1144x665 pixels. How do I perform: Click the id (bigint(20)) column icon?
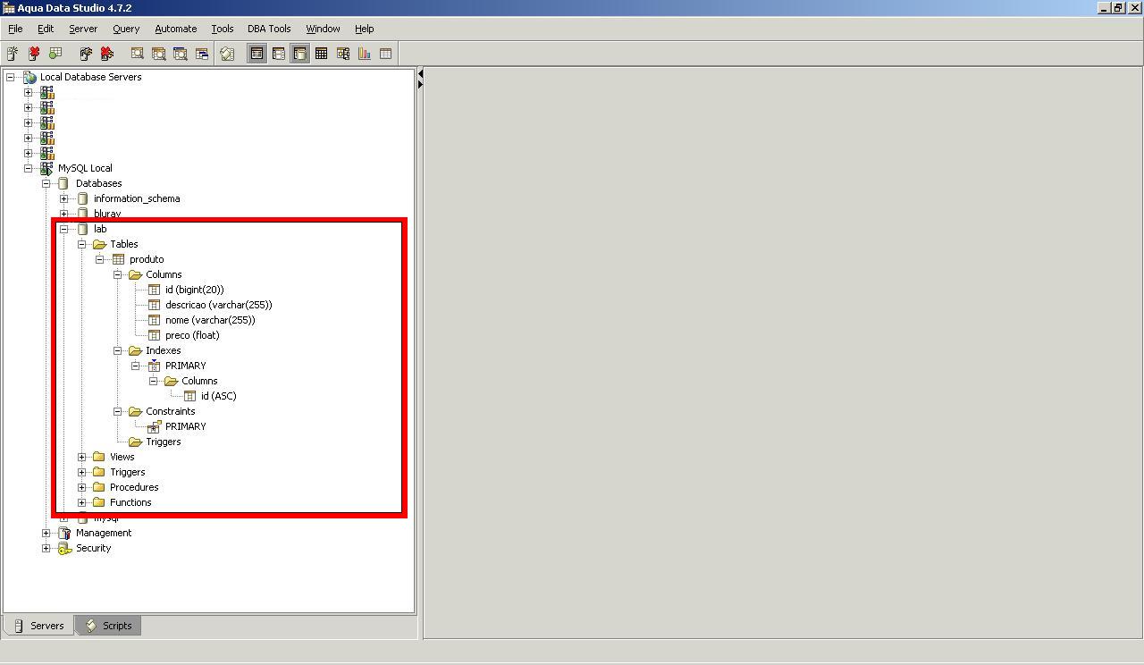154,290
